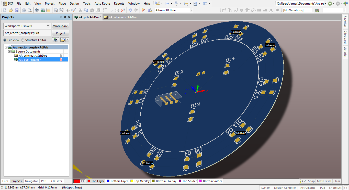Image resolution: width=349 pixels, height=190 pixels.
Task: Click the Workspace button
Action: click(x=61, y=26)
